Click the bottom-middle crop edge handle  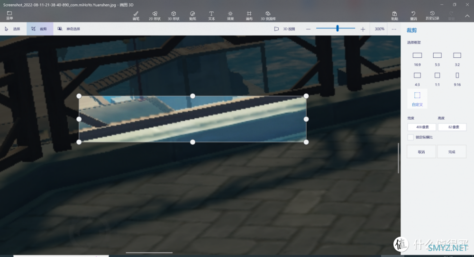pos(192,142)
